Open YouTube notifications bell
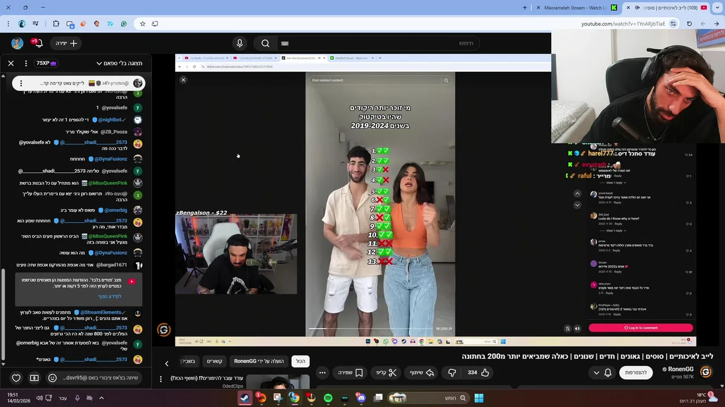Viewport: 725px width, 407px height. [x=39, y=43]
